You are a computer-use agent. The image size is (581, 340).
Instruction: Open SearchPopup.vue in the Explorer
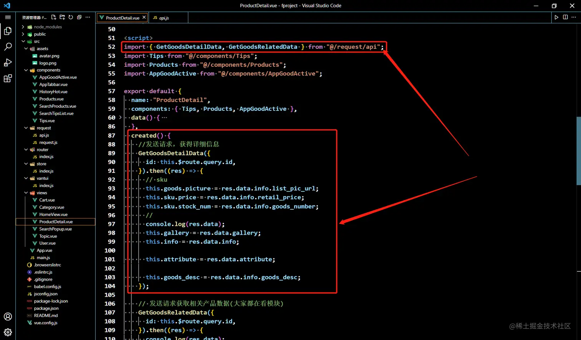coord(55,229)
